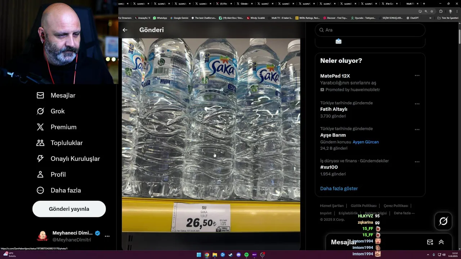This screenshot has width=461, height=259.
Task: Bookmark this page with the star icon
Action: (432, 11)
